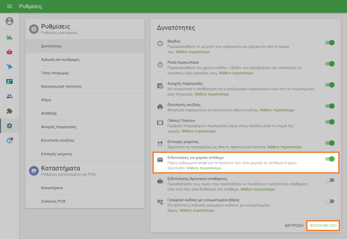Image resolution: width=347 pixels, height=239 pixels.
Task: Open the shopping basket sidebar icon
Action: click(x=9, y=52)
